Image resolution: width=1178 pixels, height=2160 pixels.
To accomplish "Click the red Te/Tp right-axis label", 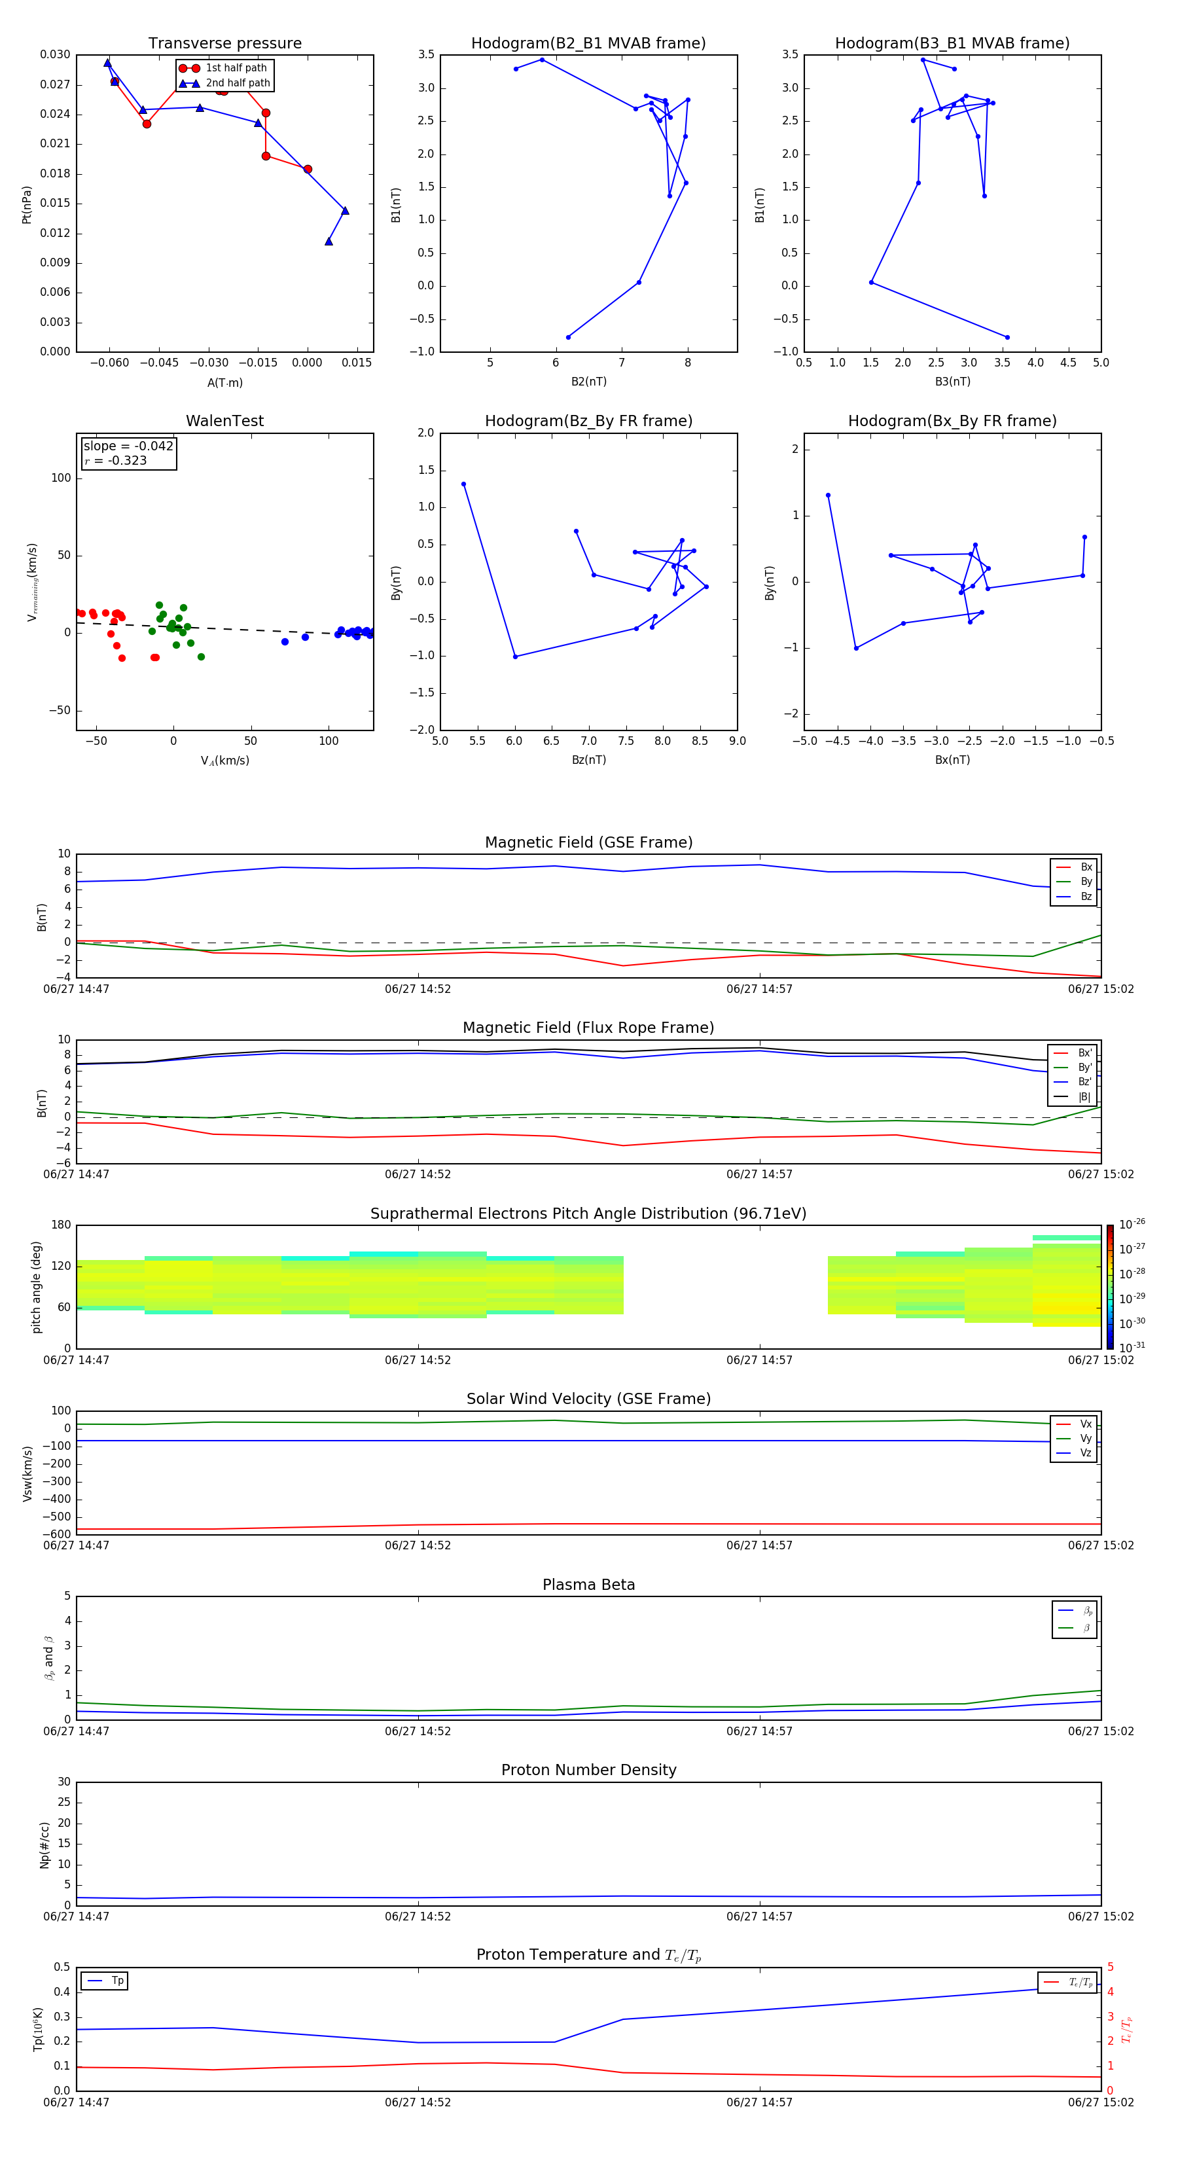I will [1127, 2030].
